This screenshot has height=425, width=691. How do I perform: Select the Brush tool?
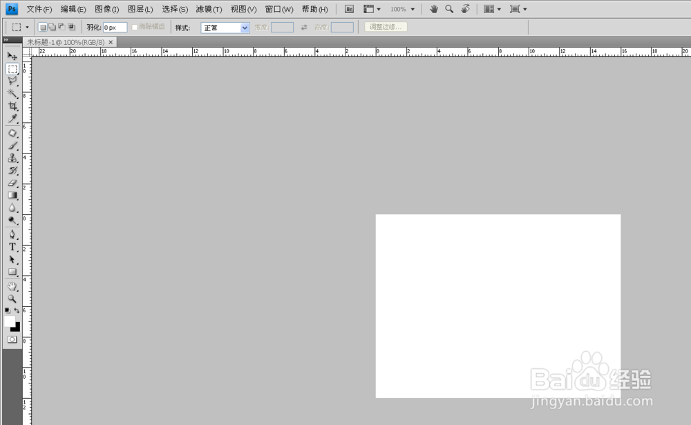tap(12, 146)
